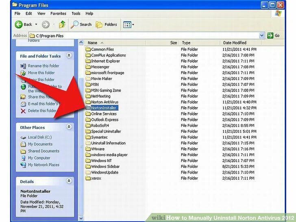Collapse the Details panel

coord(69,181)
